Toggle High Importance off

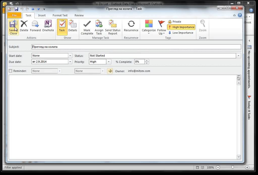(x=181, y=27)
